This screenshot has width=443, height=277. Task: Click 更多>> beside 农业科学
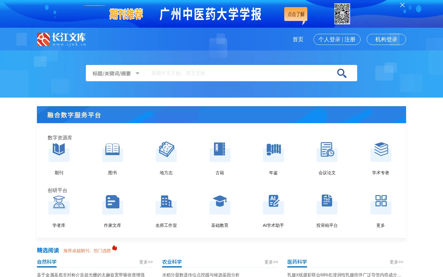pos(271,262)
